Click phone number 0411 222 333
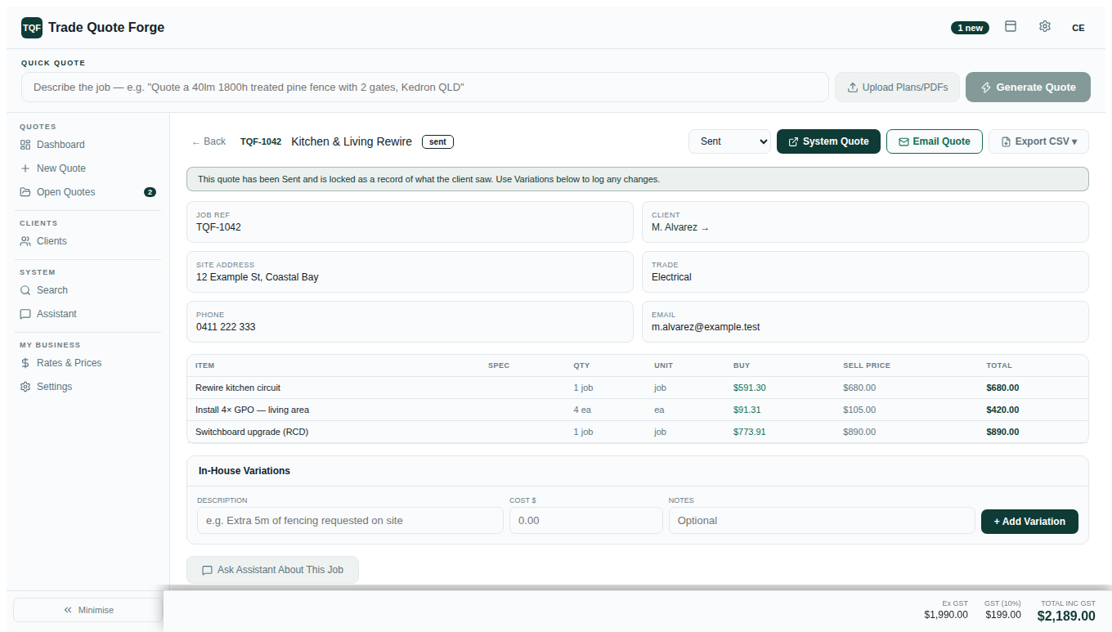Screen dimensions: 1112x632 tap(226, 327)
